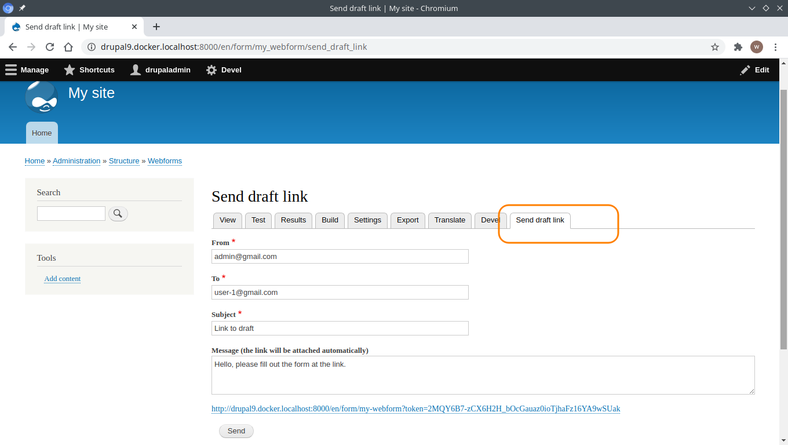Image resolution: width=788 pixels, height=445 pixels.
Task: Select the Results tab
Action: [293, 220]
